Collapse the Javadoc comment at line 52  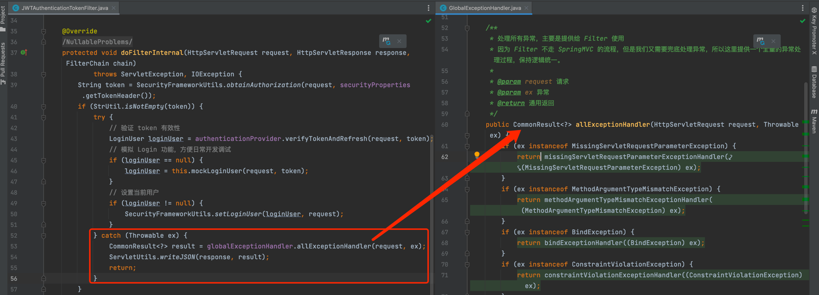tap(467, 28)
